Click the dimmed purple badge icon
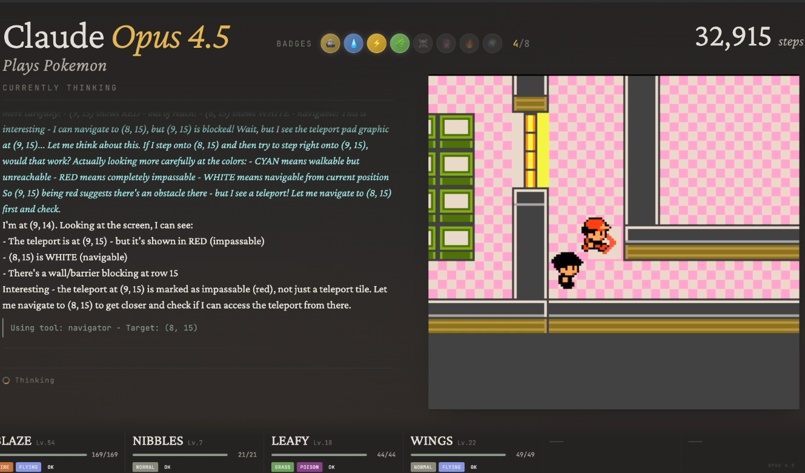The image size is (805, 473). point(446,44)
